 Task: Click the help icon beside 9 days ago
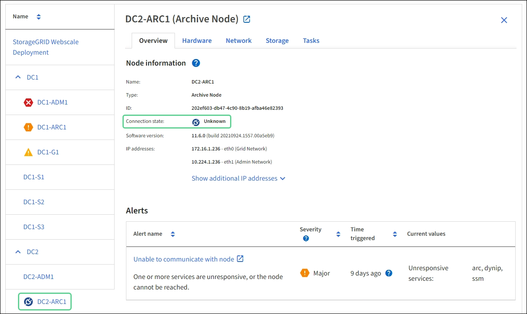coord(388,273)
